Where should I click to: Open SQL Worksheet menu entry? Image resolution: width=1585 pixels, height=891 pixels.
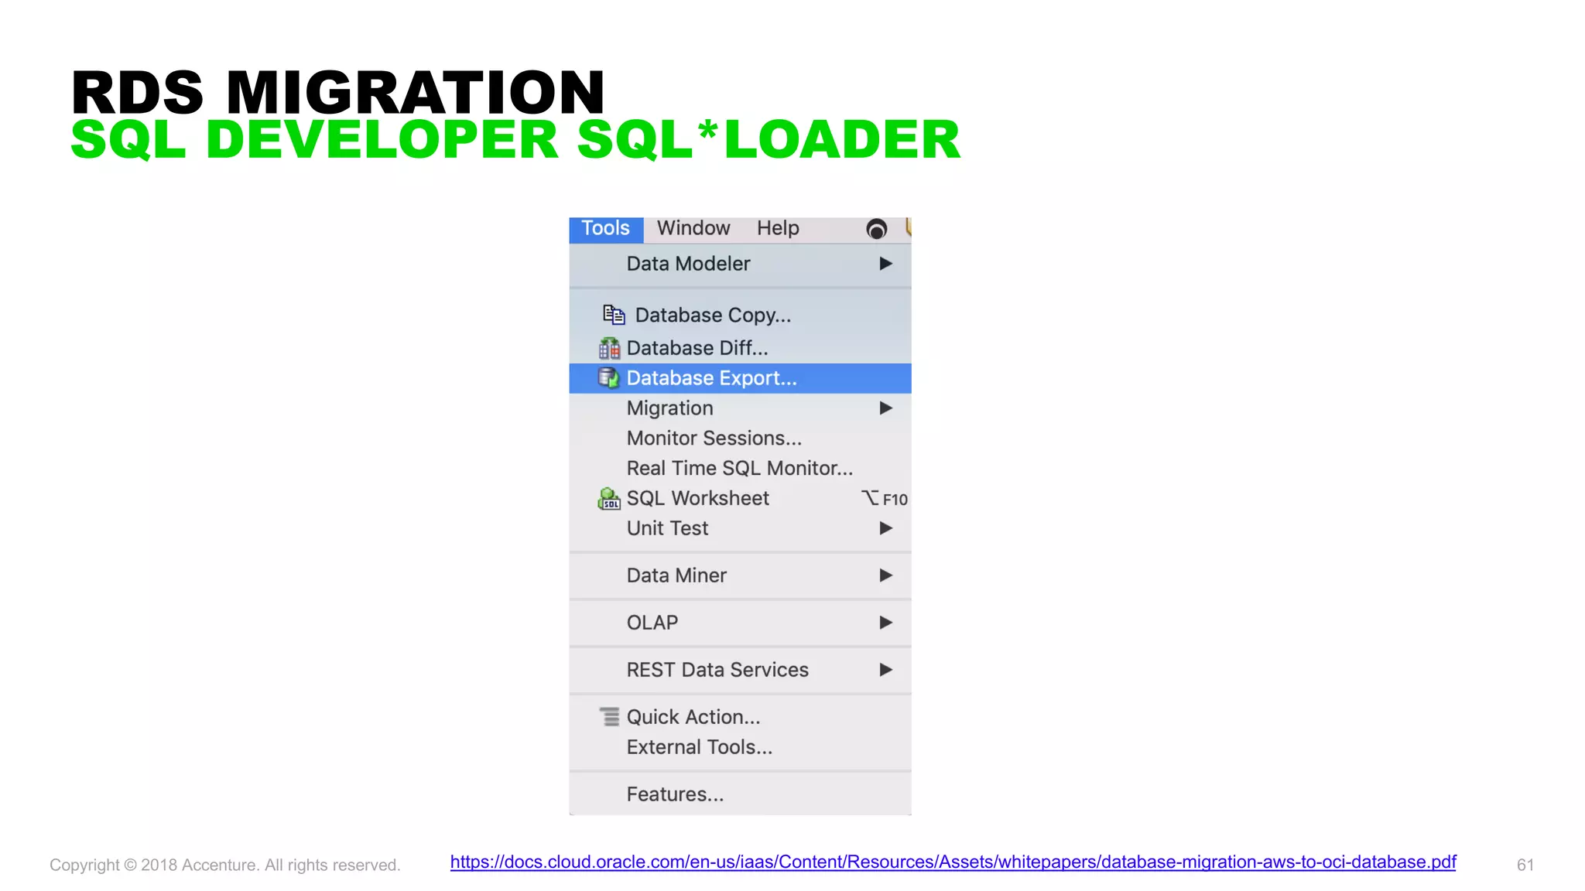click(x=740, y=499)
